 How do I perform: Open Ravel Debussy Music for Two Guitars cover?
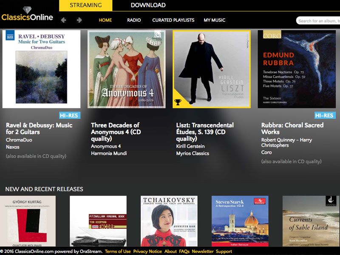pyautogui.click(x=41, y=69)
